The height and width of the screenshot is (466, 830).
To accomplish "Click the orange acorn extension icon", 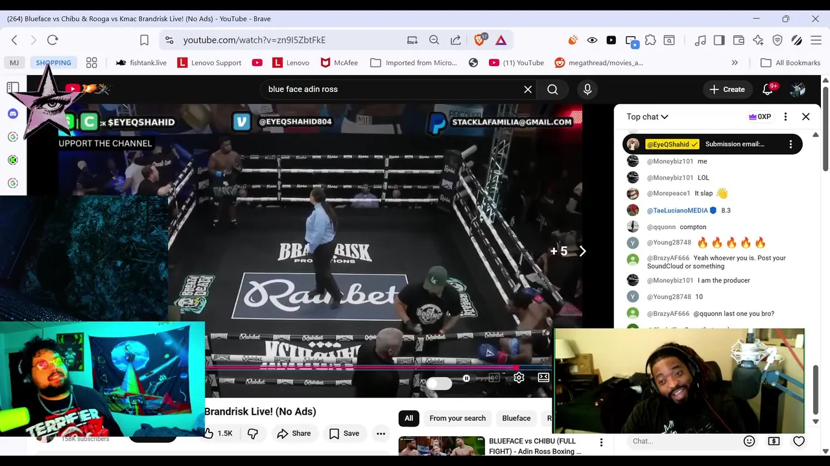I will 573,39.
